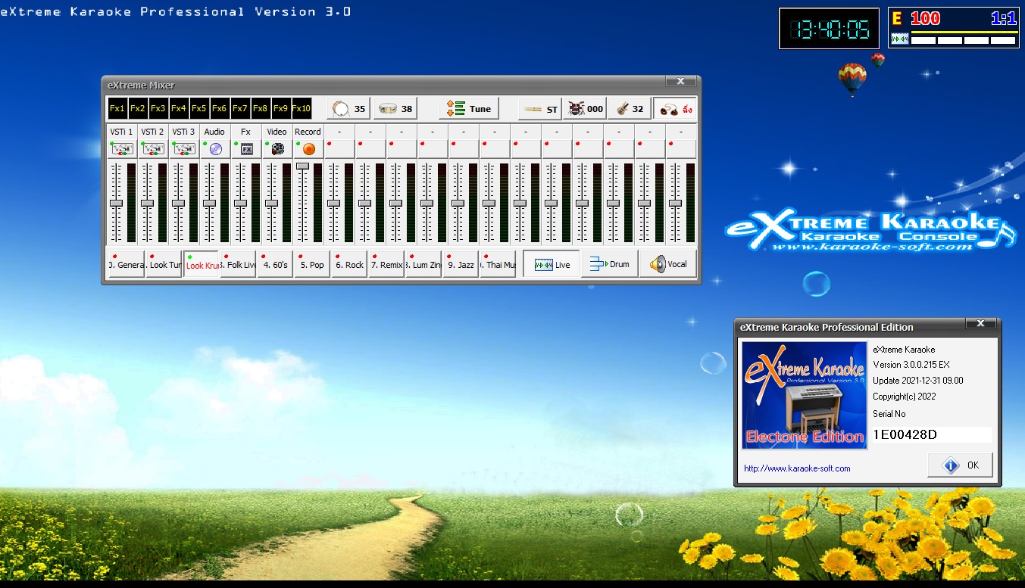Screen dimensions: 1025x588
Task: Click the Audio channel volume fader
Action: pos(210,203)
